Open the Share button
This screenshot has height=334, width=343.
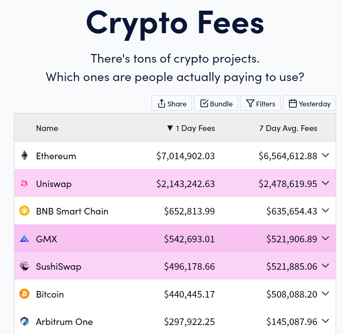click(172, 103)
